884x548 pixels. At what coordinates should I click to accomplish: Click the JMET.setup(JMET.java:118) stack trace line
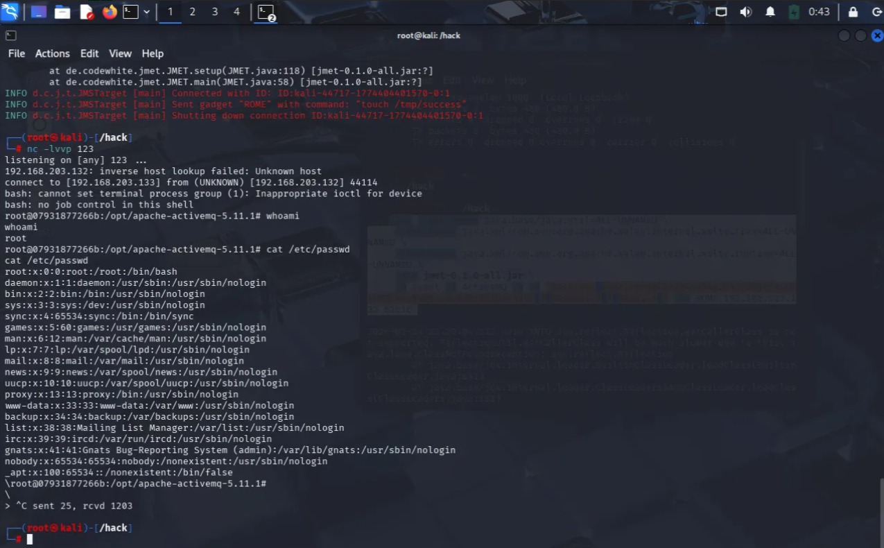(x=241, y=71)
